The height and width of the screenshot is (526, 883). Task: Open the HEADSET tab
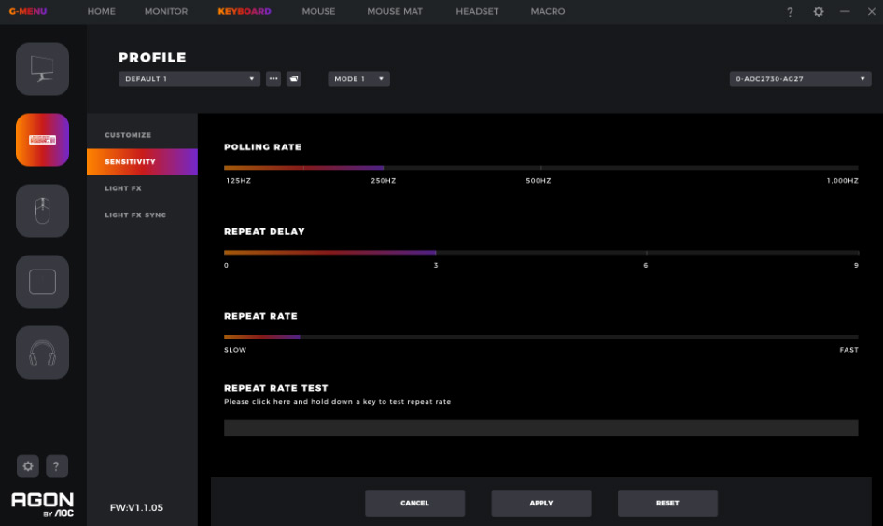pos(477,11)
